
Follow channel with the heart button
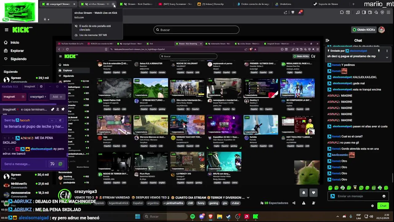point(313,193)
